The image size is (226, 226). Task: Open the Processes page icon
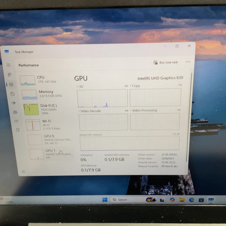(x=9, y=75)
